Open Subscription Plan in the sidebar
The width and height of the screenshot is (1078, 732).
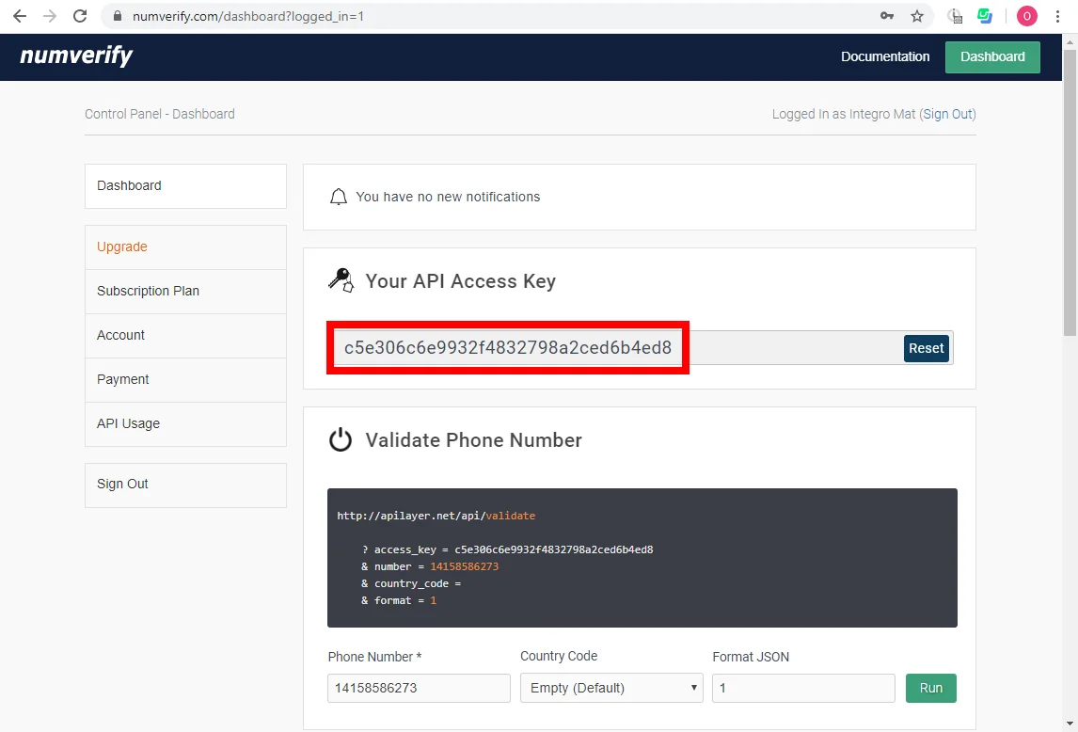[x=185, y=291]
